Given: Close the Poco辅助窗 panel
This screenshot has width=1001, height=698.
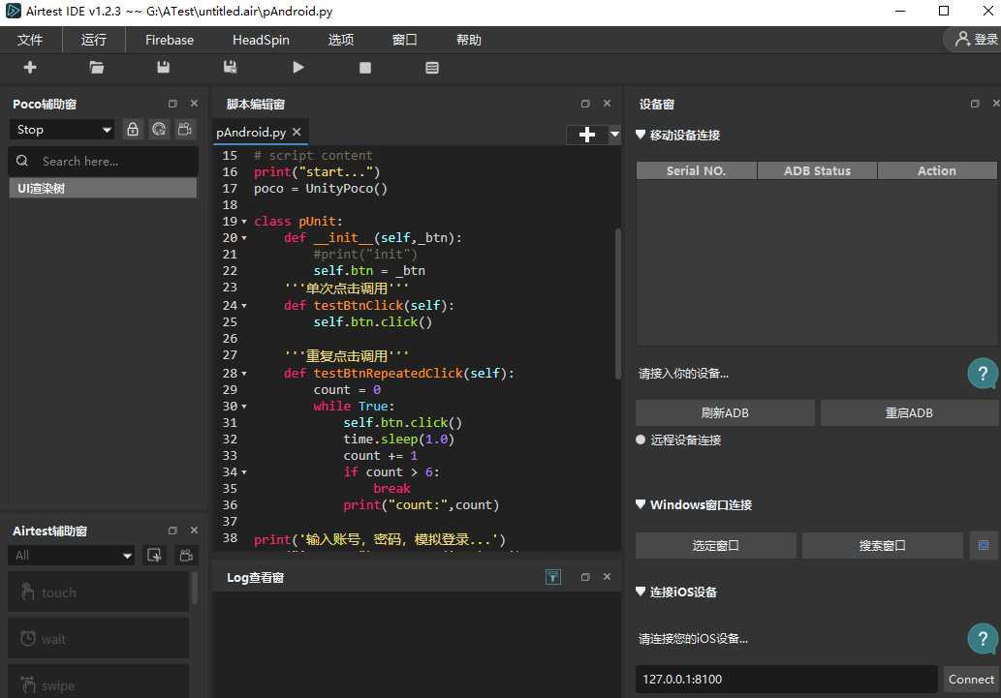Looking at the screenshot, I should [x=194, y=104].
